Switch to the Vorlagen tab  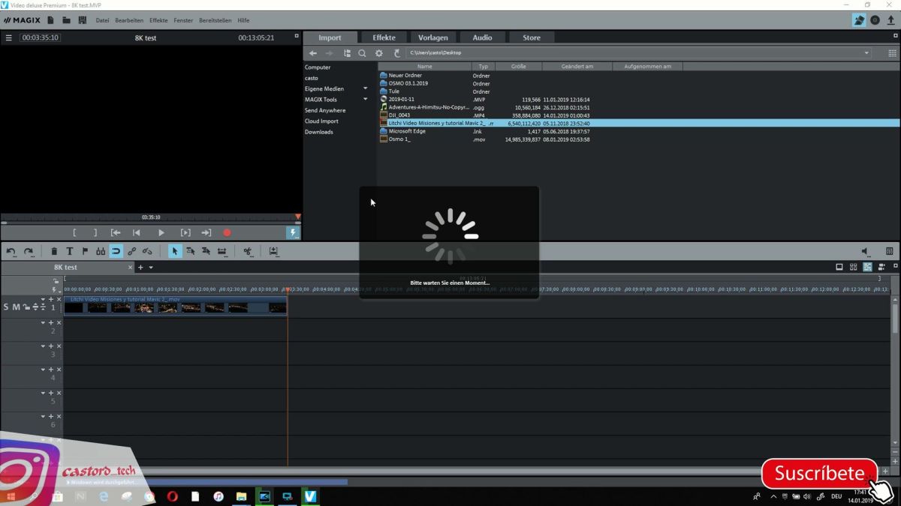433,37
